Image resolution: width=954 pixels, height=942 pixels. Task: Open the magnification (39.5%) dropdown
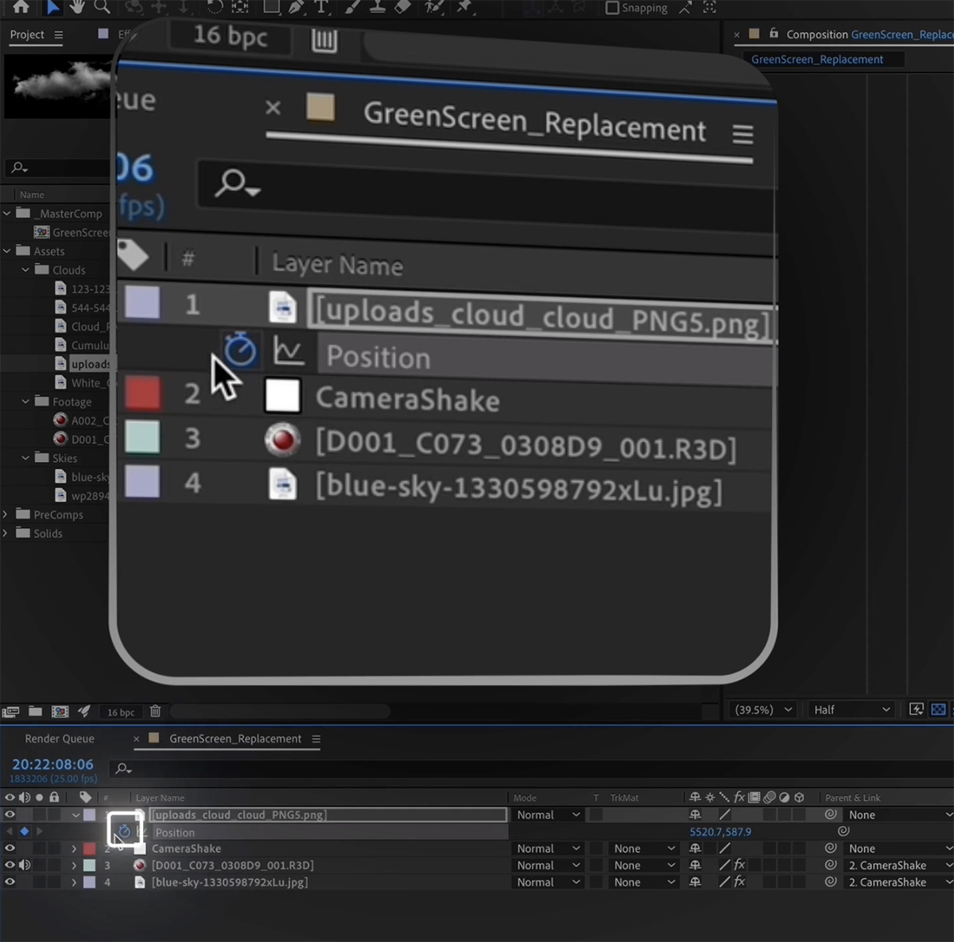tap(764, 709)
